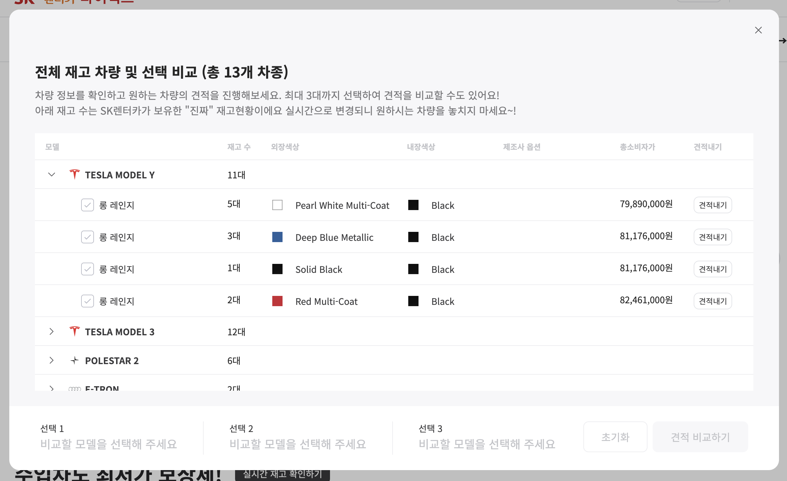The height and width of the screenshot is (481, 787).
Task: Click 견적내기 for the Red Multi-Coat car
Action: pos(712,301)
